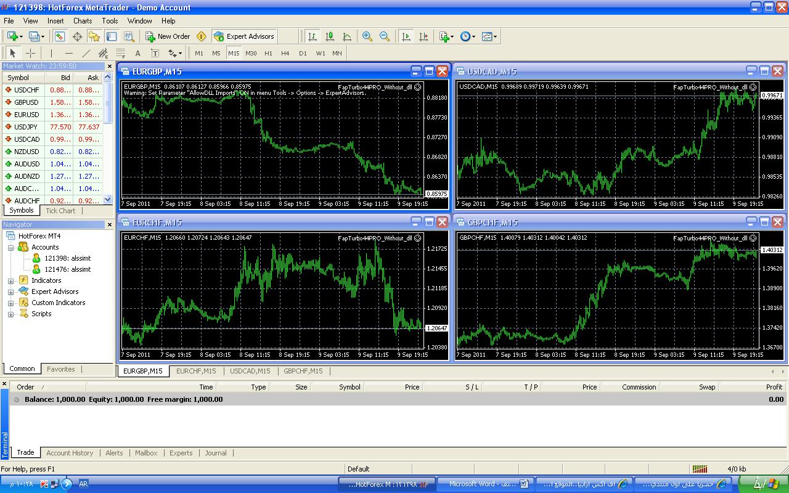The width and height of the screenshot is (789, 493).
Task: Close the Navigator panel
Action: pyautogui.click(x=110, y=224)
